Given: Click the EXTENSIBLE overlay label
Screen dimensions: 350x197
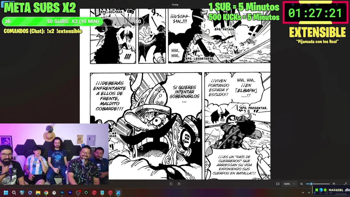Looking at the screenshot, I should pyautogui.click(x=317, y=33).
